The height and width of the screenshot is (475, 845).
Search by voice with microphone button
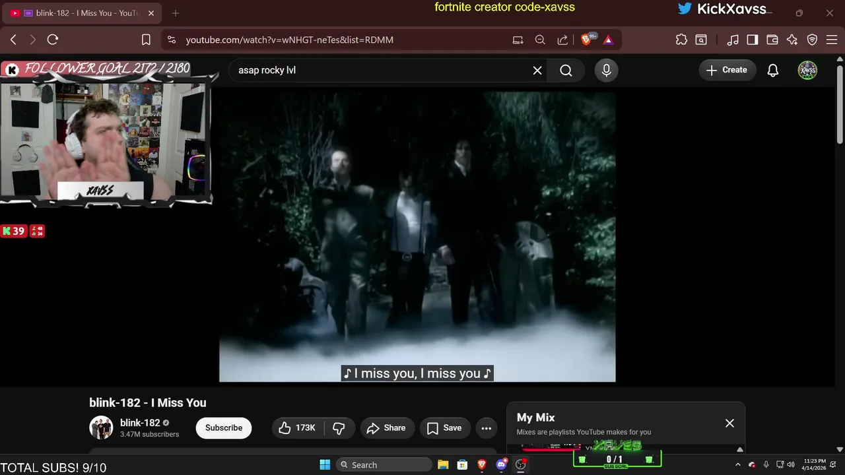[606, 70]
